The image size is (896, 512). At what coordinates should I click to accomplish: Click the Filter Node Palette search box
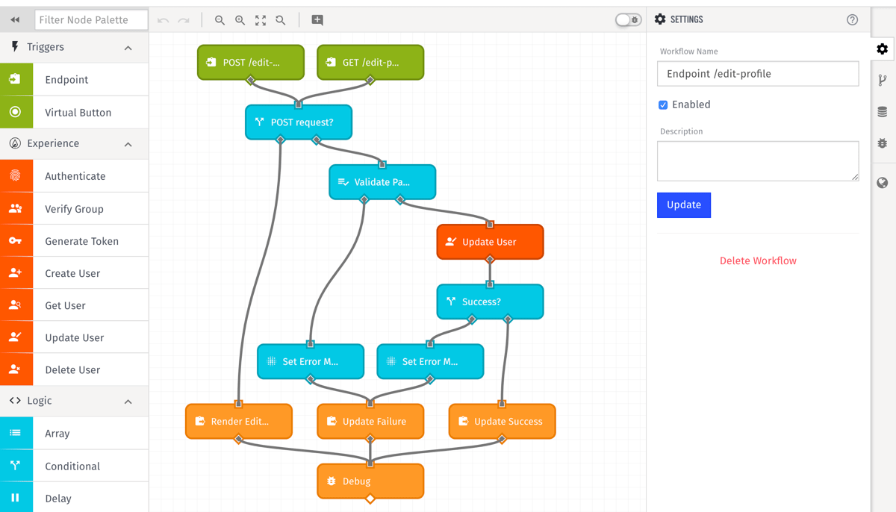pyautogui.click(x=91, y=20)
